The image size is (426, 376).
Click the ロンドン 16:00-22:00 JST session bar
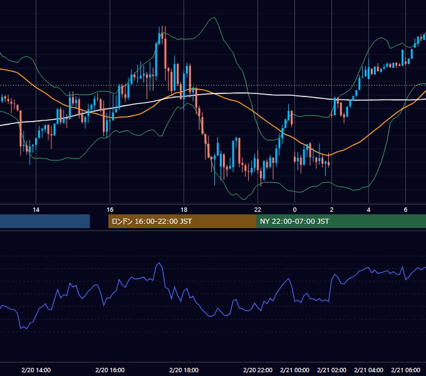182,221
